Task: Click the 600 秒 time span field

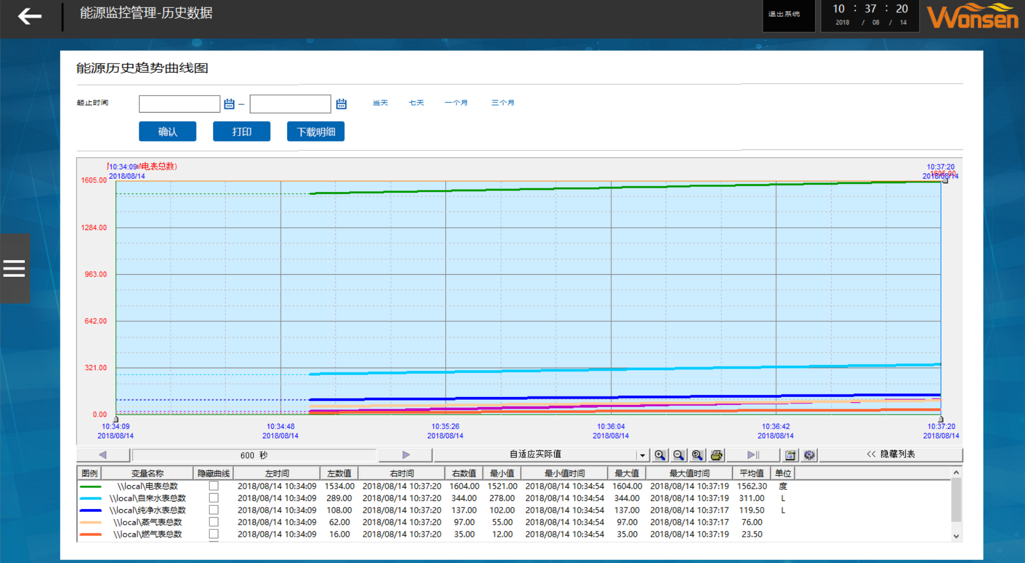Action: tap(254, 455)
